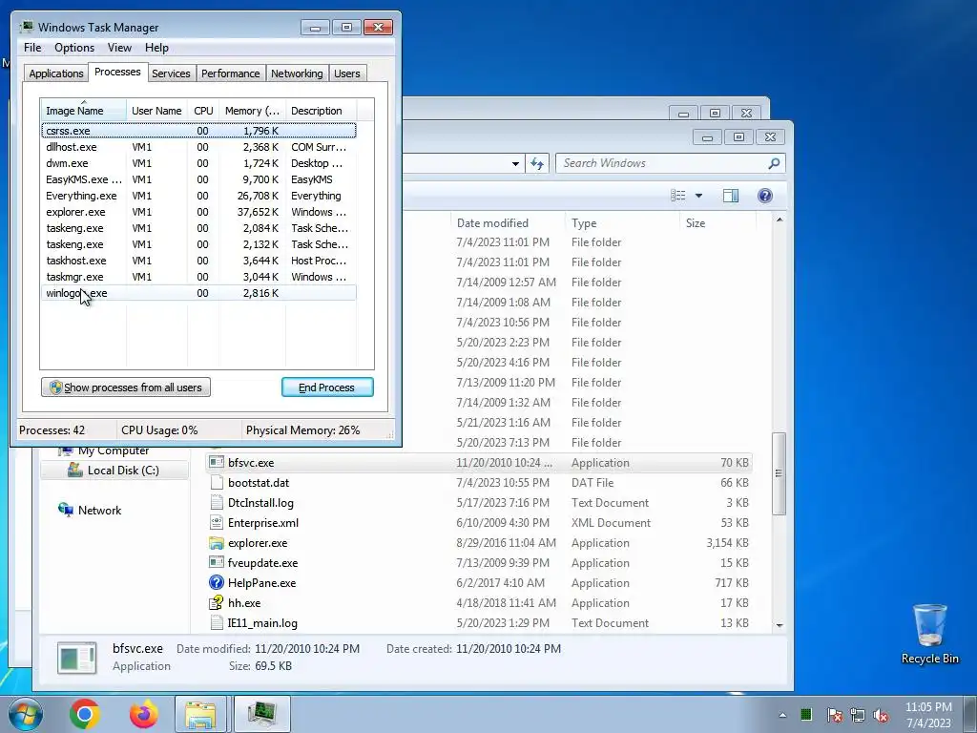The width and height of the screenshot is (977, 733).
Task: Open the view options dropdown arrow
Action: tap(698, 196)
